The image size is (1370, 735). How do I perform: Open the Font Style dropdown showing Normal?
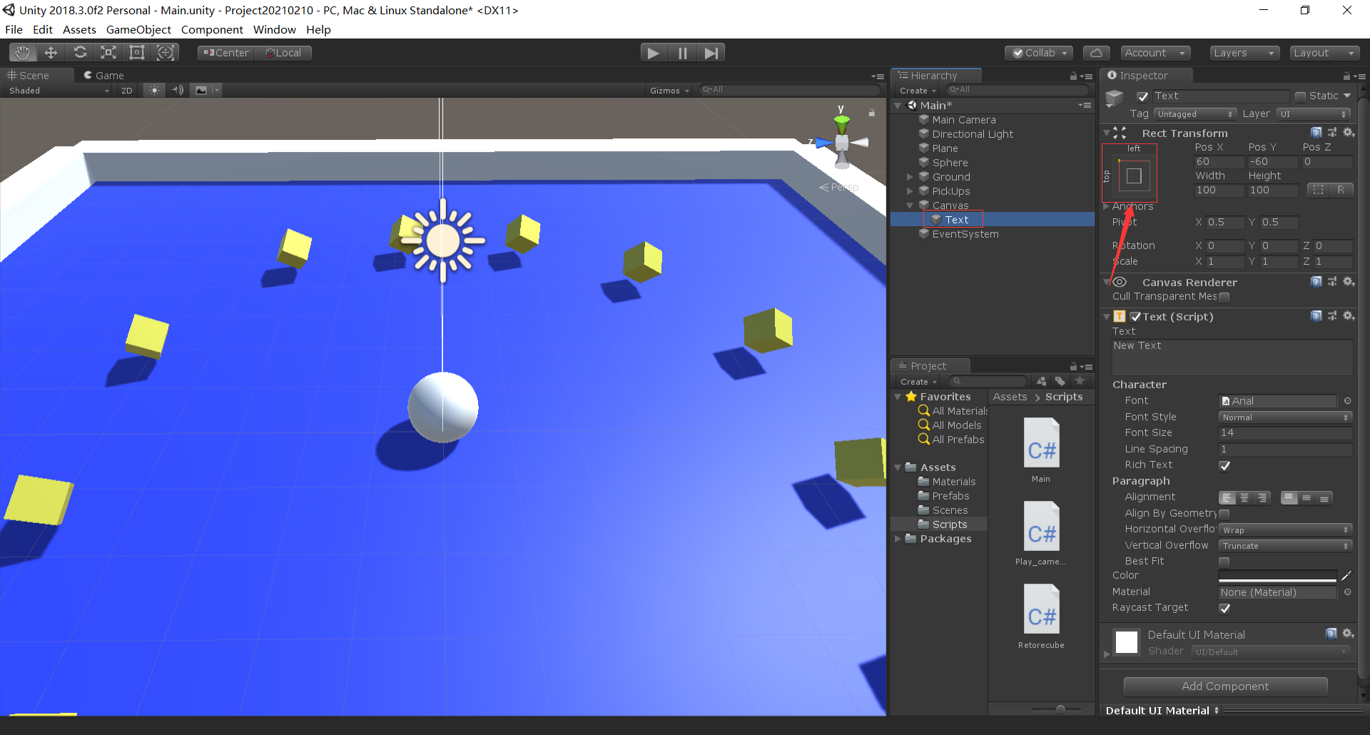[x=1284, y=417]
